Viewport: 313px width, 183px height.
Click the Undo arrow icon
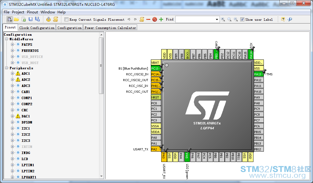(x=129, y=20)
